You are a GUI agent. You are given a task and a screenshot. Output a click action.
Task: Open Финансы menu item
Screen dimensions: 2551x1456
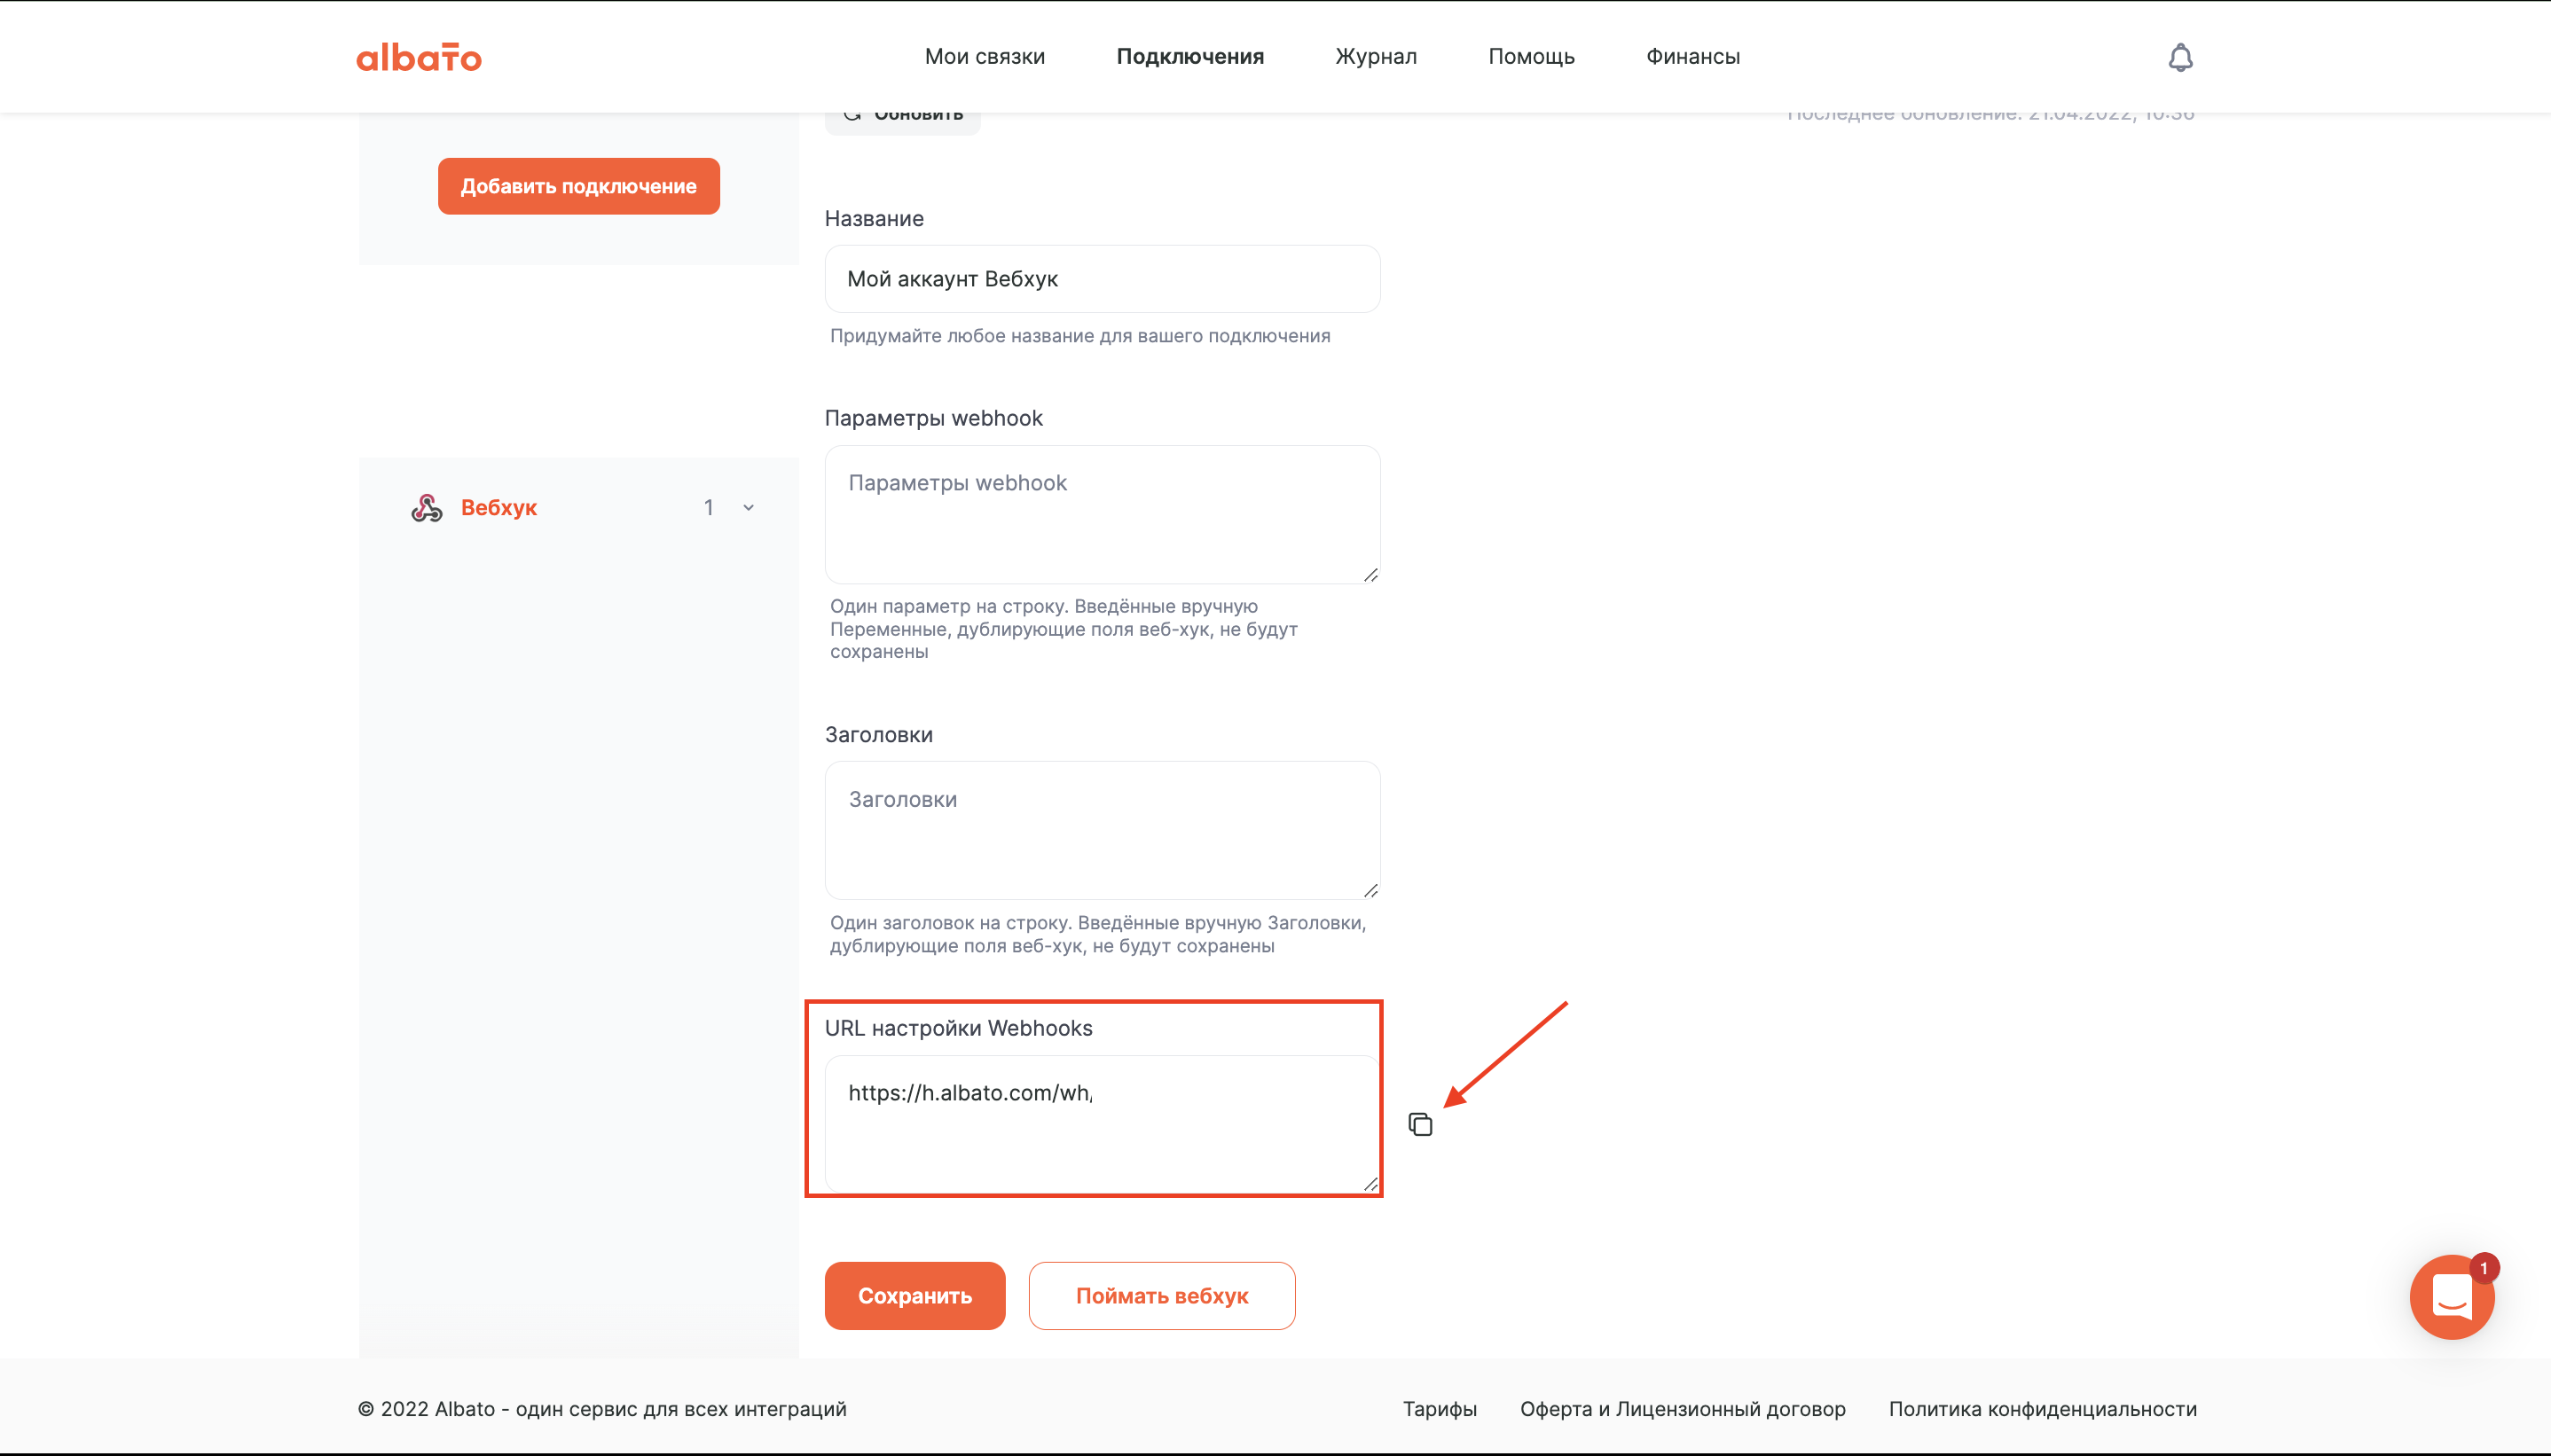pos(1693,57)
